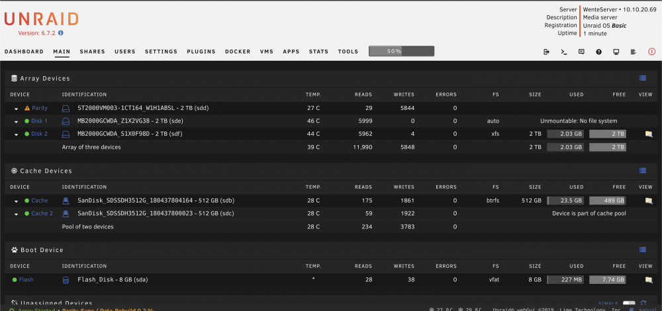Click the Boot Device list view icon
Screen dimensions: 662x311
pos(643,250)
